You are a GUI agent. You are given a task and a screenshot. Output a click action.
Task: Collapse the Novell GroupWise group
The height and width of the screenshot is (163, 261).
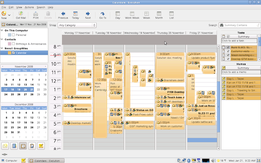click(x=2, y=48)
